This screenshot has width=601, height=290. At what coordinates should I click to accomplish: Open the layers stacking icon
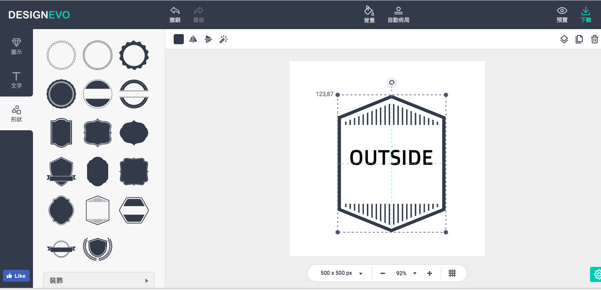(564, 39)
